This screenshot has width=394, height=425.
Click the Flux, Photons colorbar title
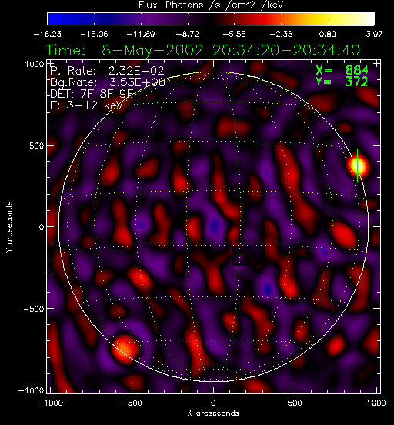pos(211,5)
